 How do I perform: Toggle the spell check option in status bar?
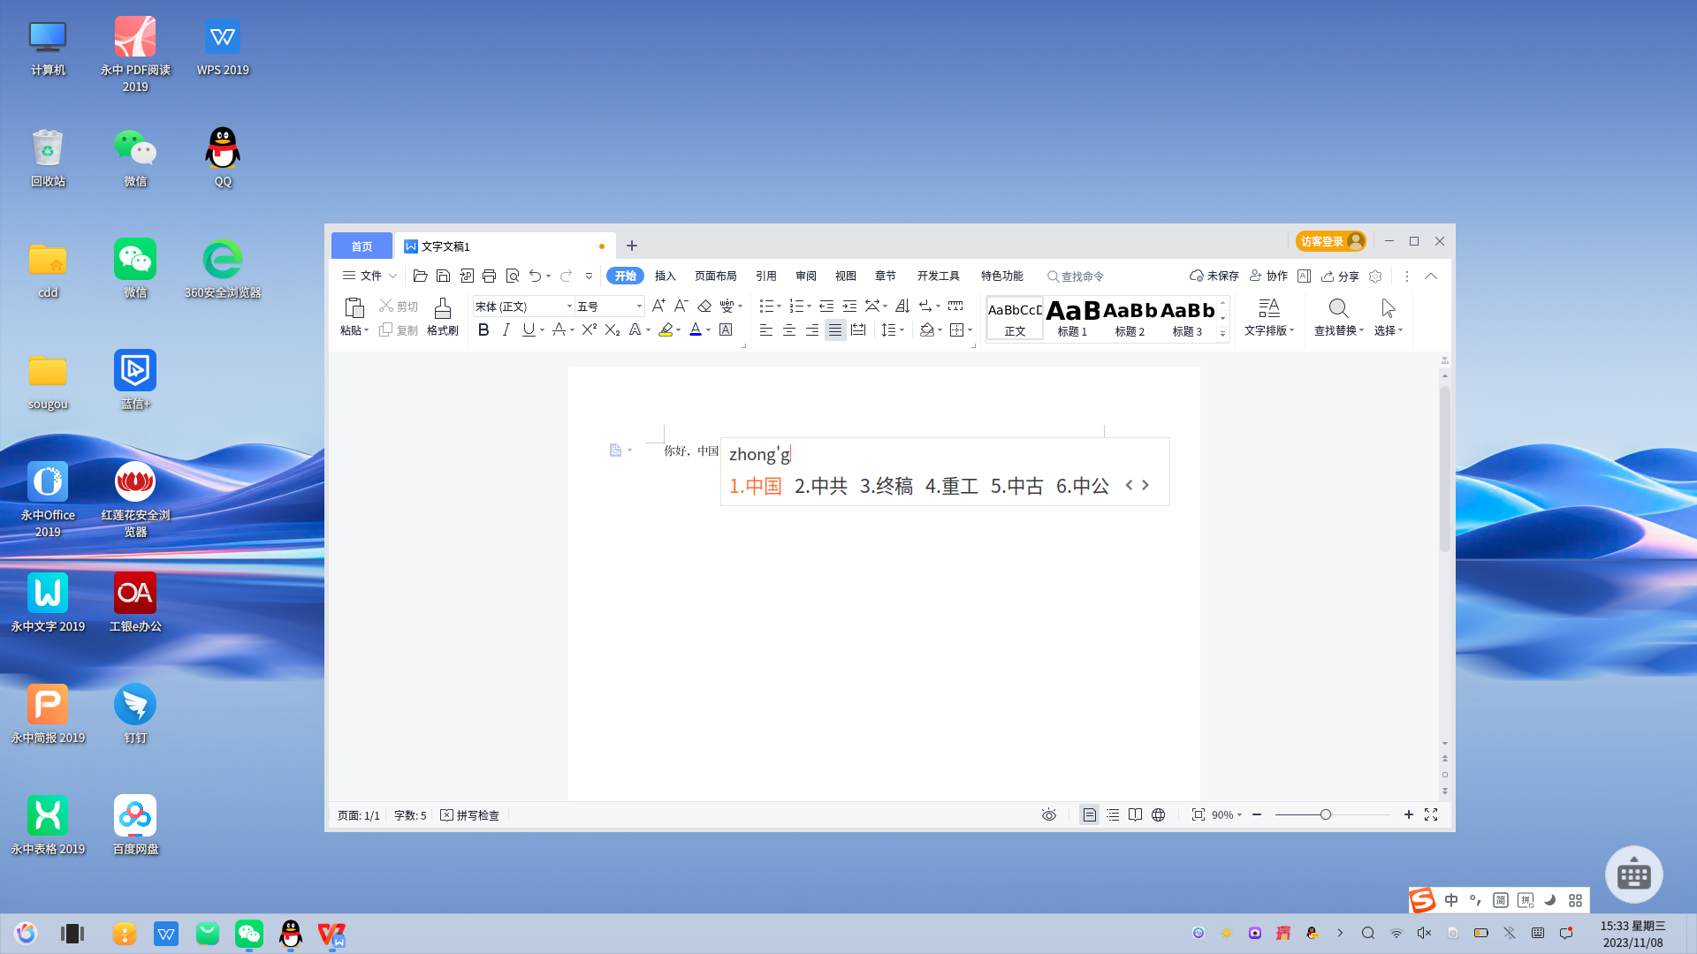[470, 815]
